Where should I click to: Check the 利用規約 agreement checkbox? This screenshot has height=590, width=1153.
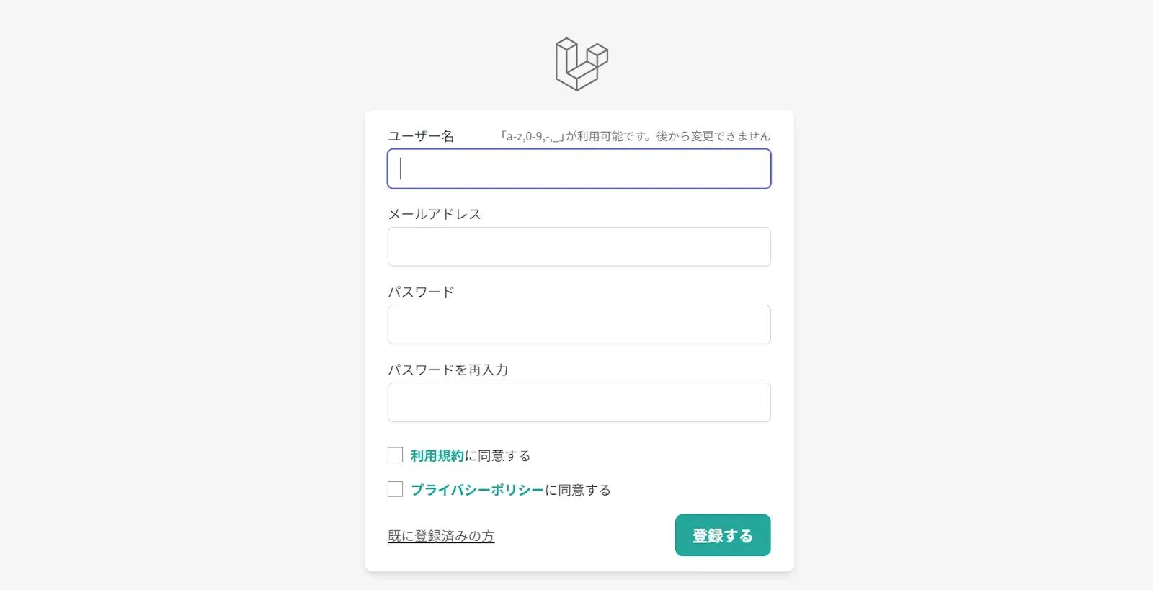point(395,455)
